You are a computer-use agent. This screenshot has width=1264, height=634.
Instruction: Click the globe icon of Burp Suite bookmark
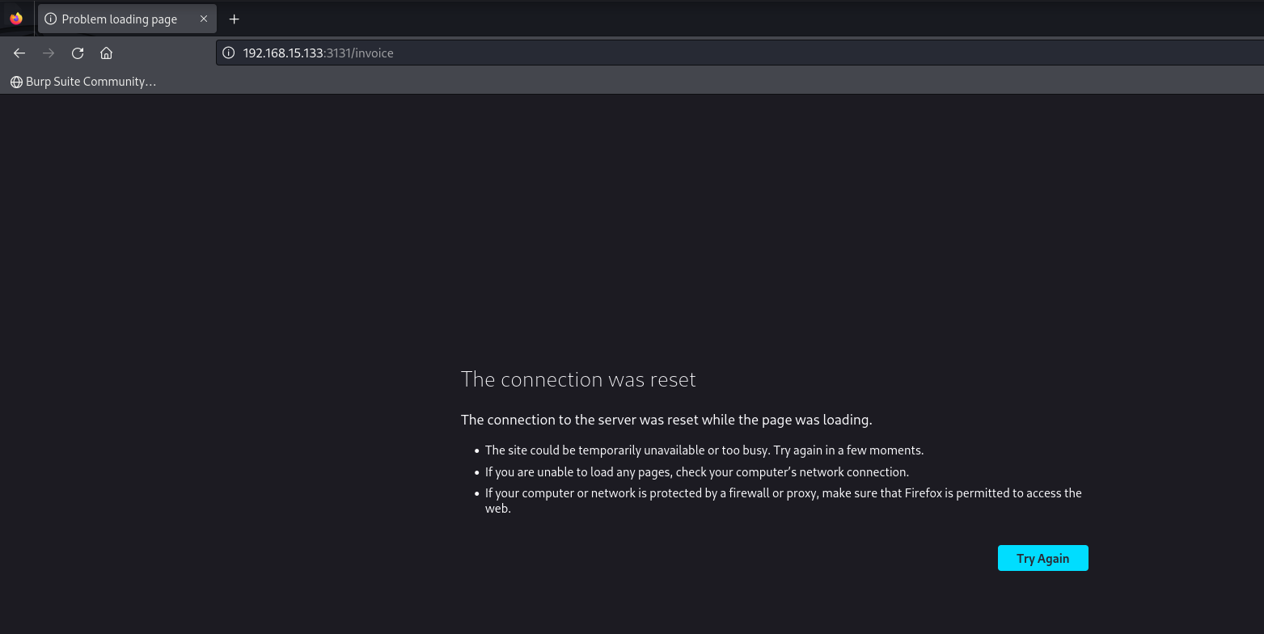click(16, 82)
